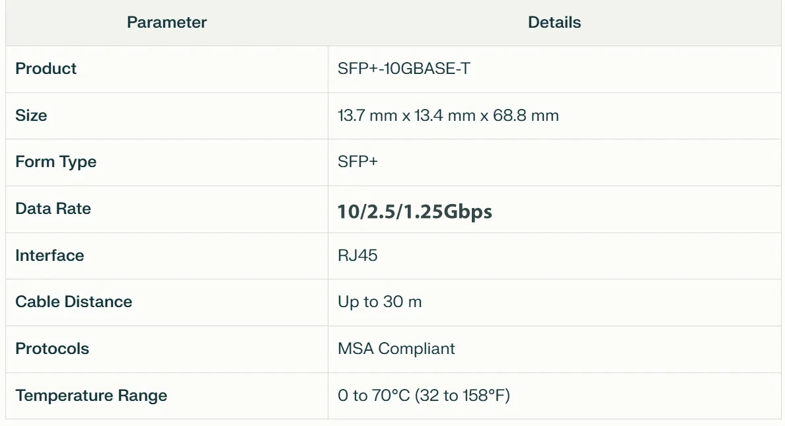Screen dimensions: 785x426
Task: Select the Product label cell
Action: (46, 69)
